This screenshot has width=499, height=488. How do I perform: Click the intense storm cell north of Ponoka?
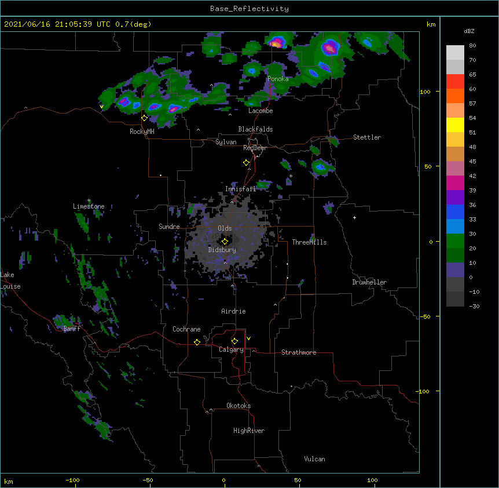(x=276, y=42)
